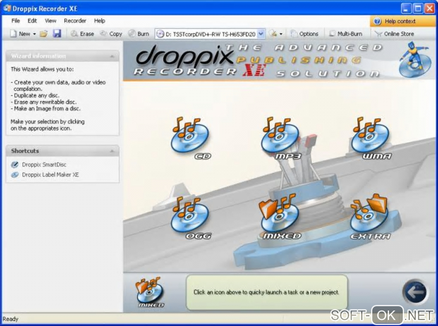Open the drive tools dropdown arrow
Image resolution: width=438 pixels, height=326 pixels.
281,34
